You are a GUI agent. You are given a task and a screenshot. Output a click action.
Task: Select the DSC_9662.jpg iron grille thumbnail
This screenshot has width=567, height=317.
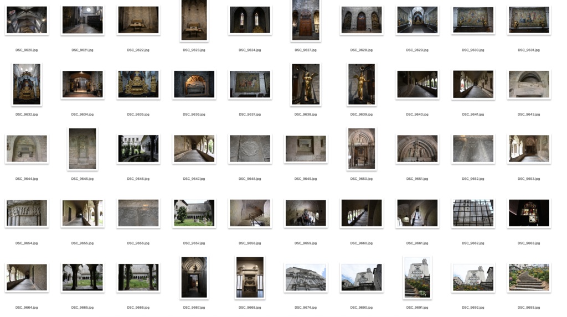pyautogui.click(x=473, y=213)
